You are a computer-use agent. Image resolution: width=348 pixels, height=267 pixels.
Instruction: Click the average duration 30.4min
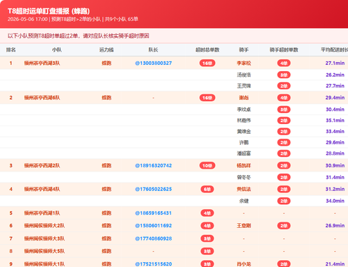point(335,109)
